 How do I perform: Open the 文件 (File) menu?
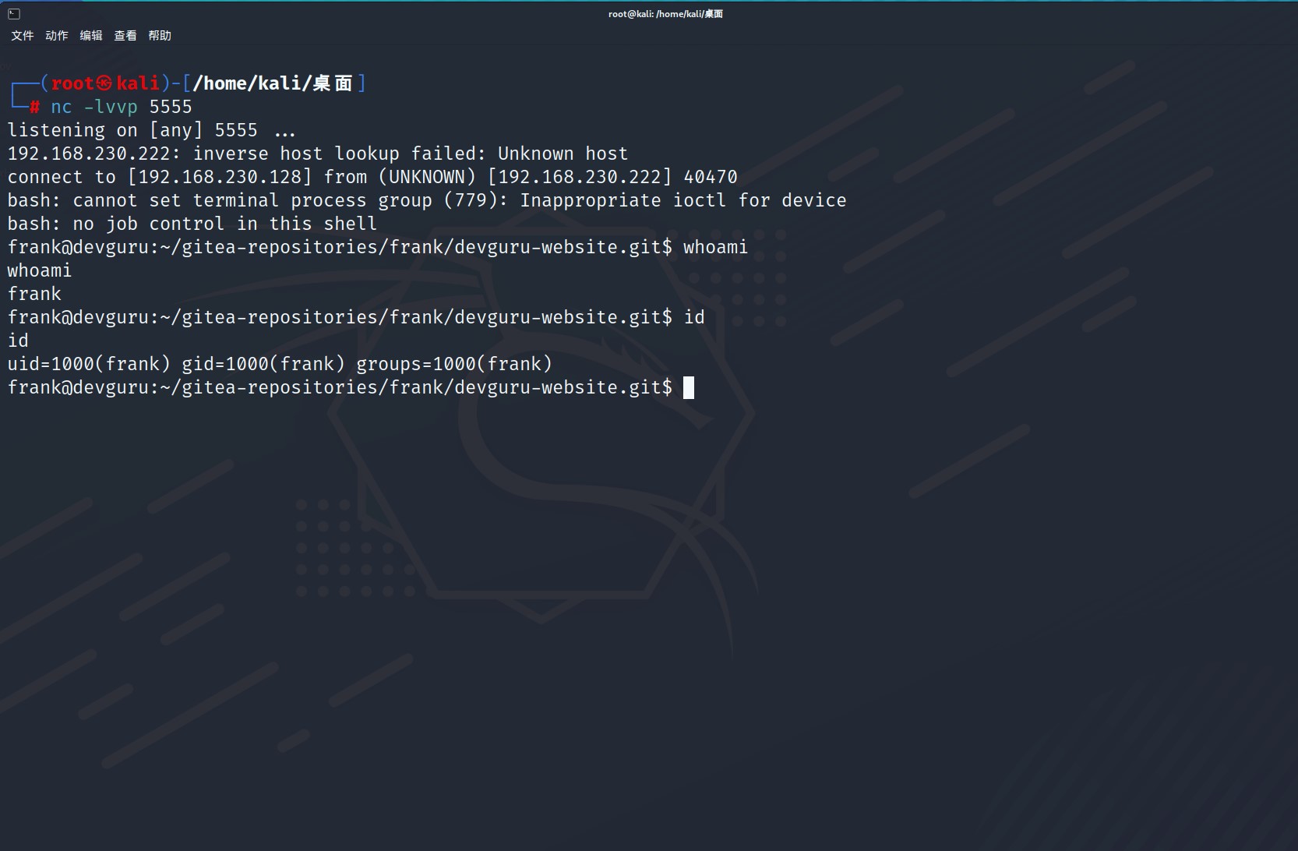point(23,36)
